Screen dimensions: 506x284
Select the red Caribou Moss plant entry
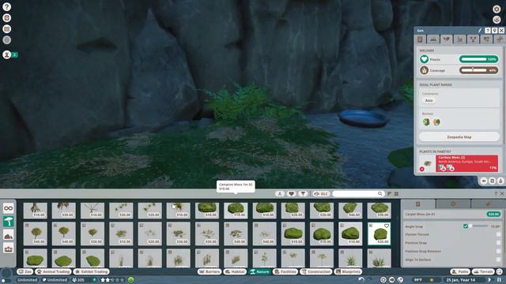(x=466, y=163)
